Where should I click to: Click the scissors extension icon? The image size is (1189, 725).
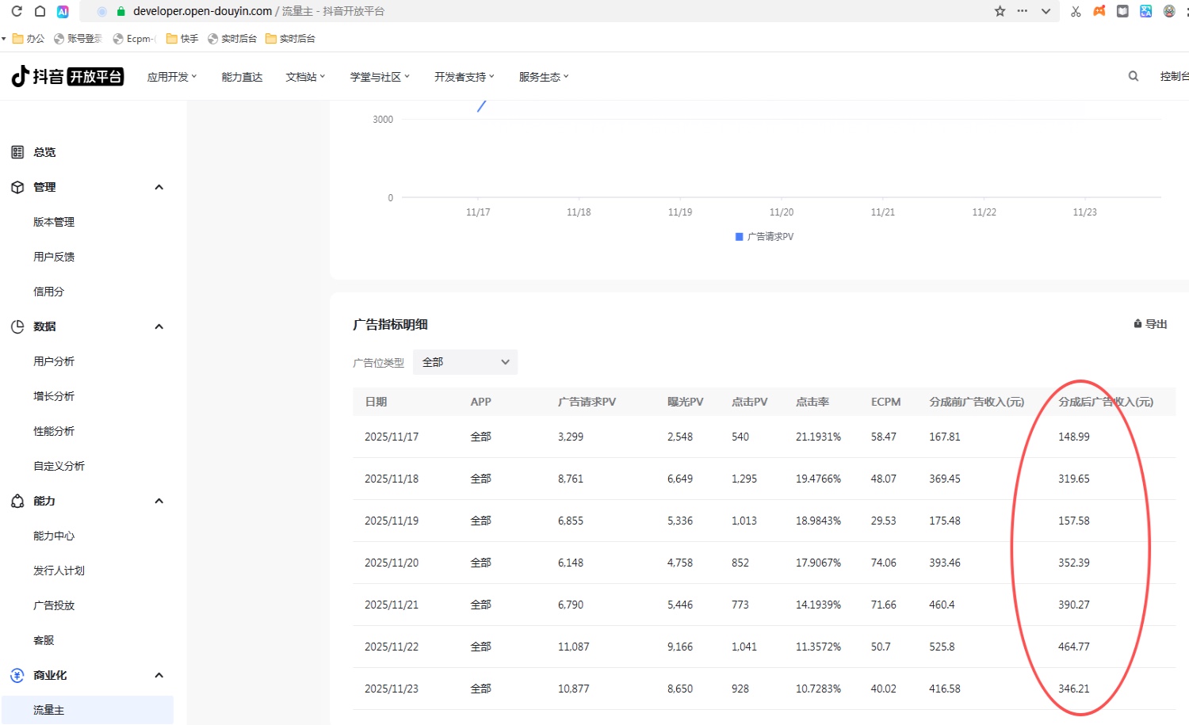coord(1075,10)
